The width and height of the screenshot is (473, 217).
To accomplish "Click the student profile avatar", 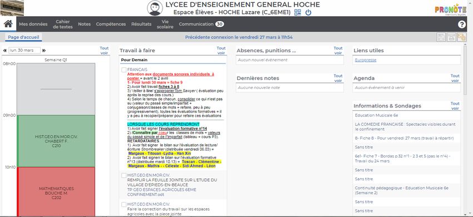I will [x=155, y=8].
